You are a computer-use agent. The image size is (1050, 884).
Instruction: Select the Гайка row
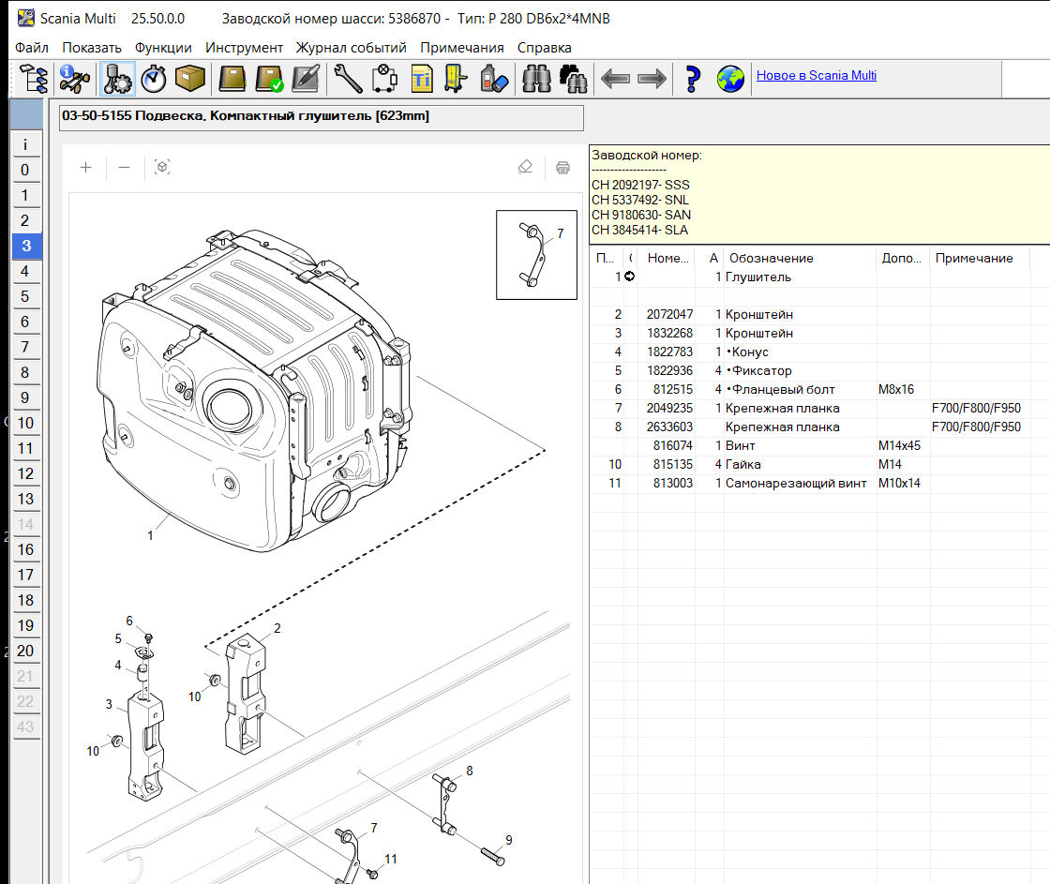point(810,465)
